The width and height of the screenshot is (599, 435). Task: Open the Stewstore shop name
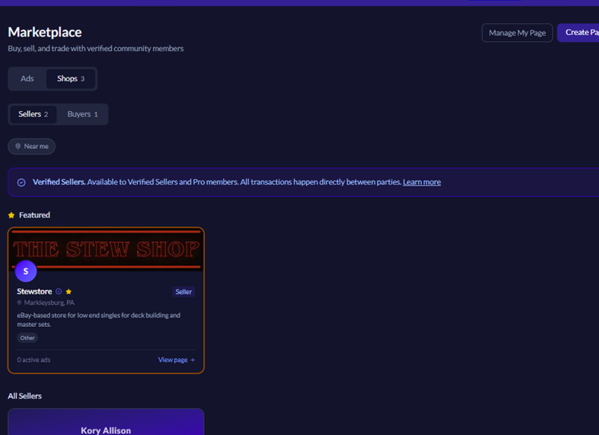tap(34, 291)
